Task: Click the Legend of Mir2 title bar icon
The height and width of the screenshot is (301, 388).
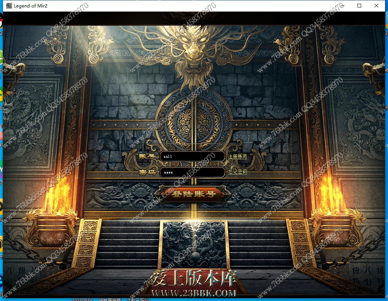Action: click(9, 6)
